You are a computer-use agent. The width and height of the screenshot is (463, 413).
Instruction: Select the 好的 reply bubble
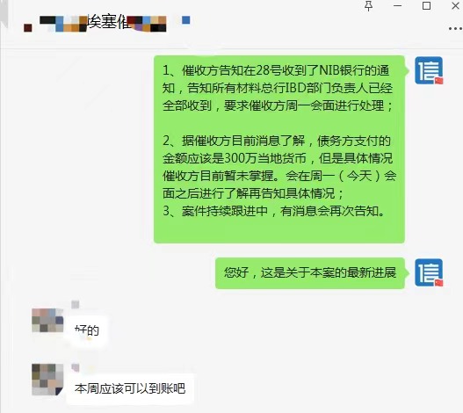tap(87, 330)
